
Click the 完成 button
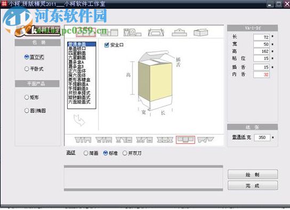coord(253,185)
